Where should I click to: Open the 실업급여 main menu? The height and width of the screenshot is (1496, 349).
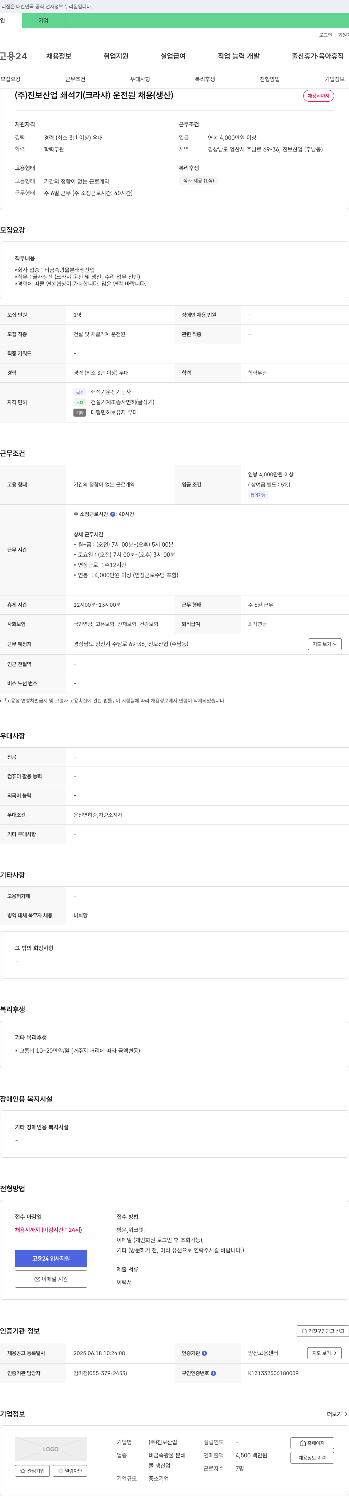[173, 56]
